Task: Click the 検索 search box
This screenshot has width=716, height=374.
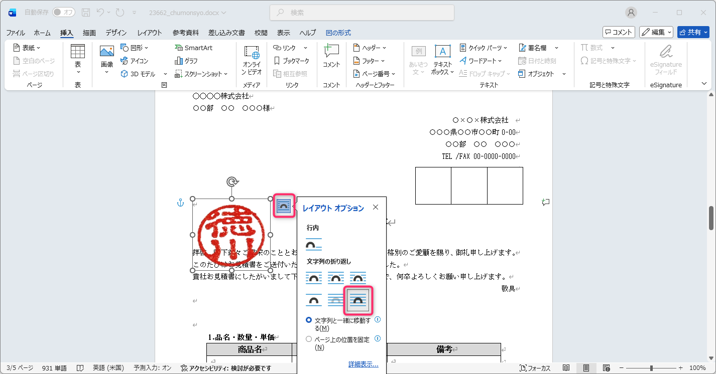Action: click(362, 13)
